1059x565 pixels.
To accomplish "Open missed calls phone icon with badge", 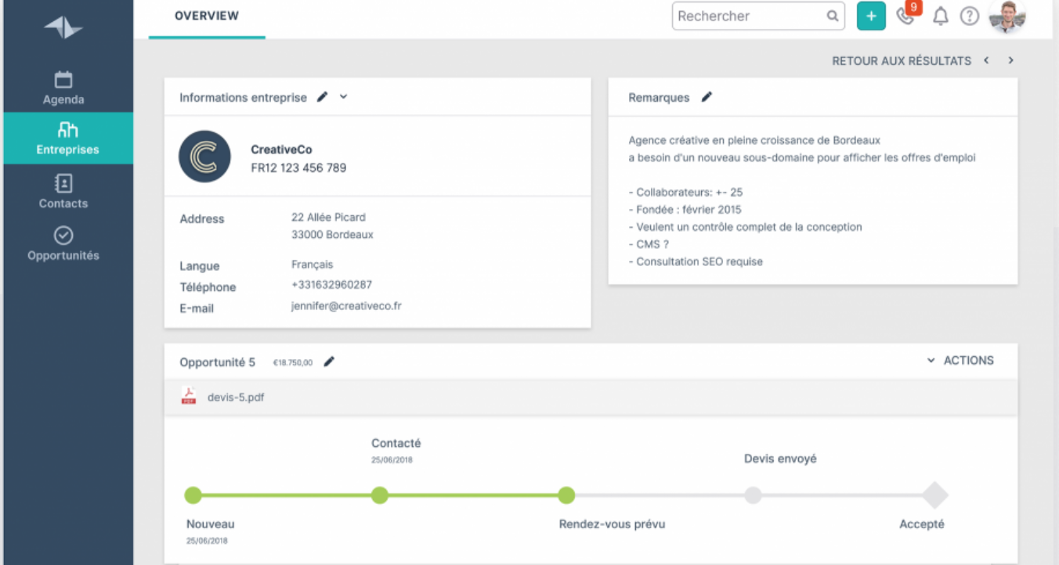I will tap(905, 16).
